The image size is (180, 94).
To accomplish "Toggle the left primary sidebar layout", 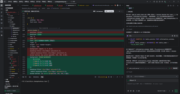I will pyautogui.click(x=154, y=2).
